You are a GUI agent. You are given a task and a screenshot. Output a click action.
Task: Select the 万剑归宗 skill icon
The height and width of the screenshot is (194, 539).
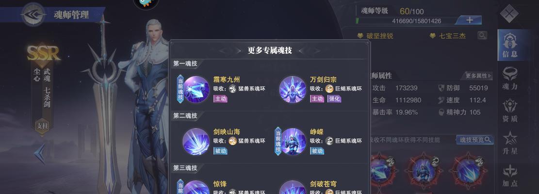point(293,89)
